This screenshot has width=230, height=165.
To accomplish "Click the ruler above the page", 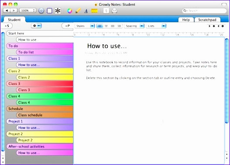I will [x=149, y=34].
